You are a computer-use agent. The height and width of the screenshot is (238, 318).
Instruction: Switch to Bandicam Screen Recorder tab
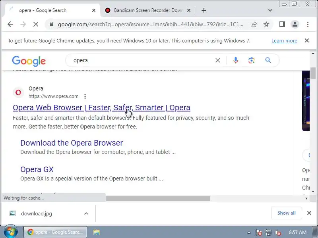point(148,10)
